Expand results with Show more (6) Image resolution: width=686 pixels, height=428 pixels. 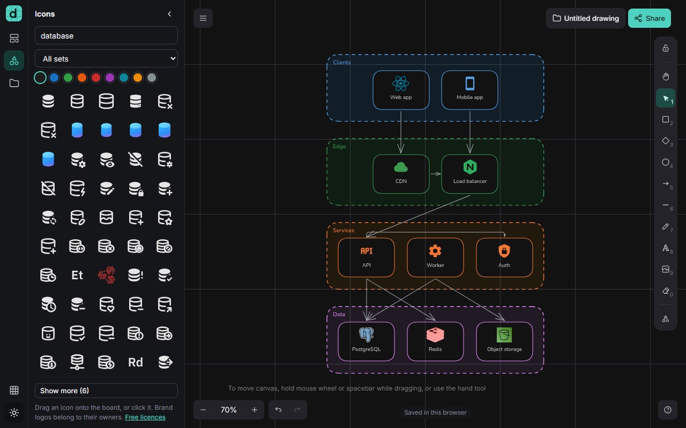point(106,391)
